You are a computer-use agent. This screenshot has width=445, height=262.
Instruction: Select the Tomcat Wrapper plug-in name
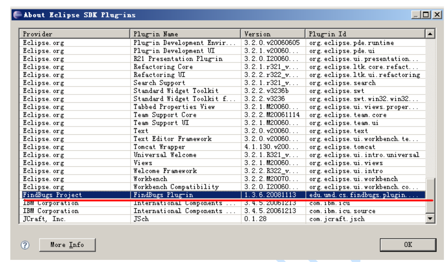(159, 147)
